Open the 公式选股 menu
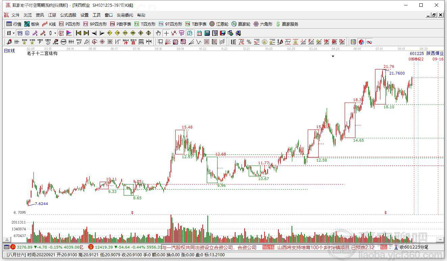447x261 pixels. pos(68,15)
